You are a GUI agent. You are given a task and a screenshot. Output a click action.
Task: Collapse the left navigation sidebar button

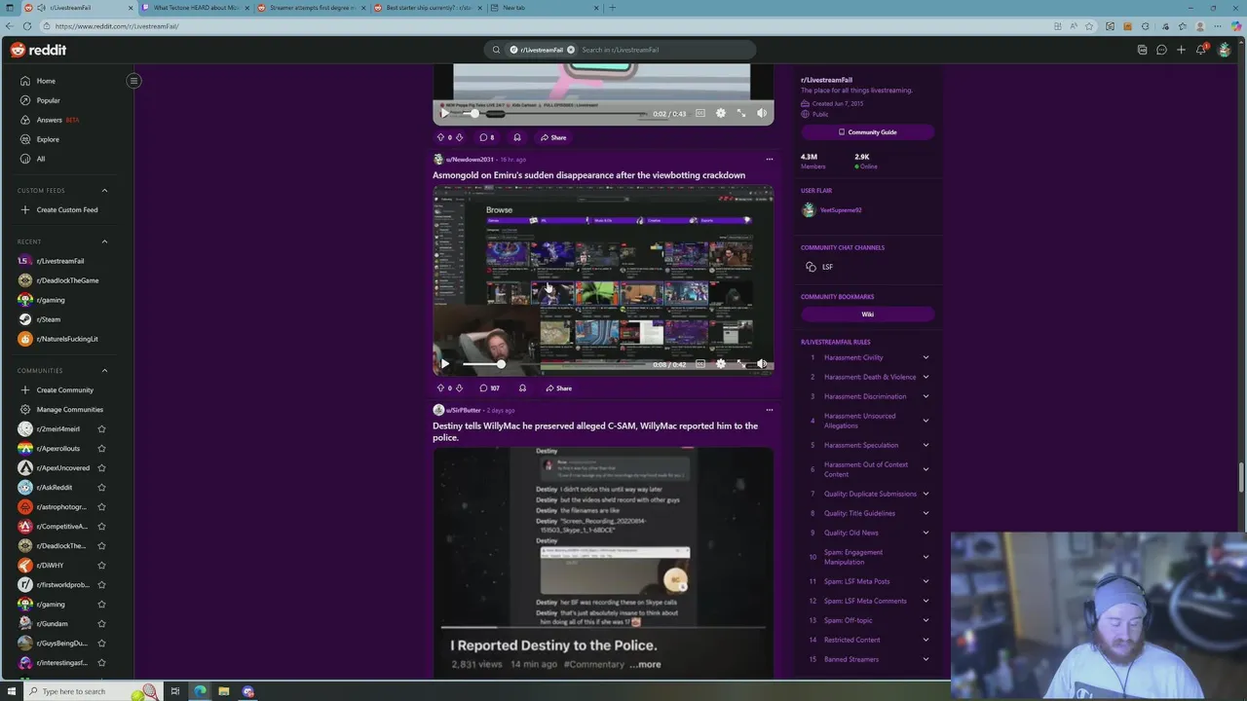tap(133, 81)
